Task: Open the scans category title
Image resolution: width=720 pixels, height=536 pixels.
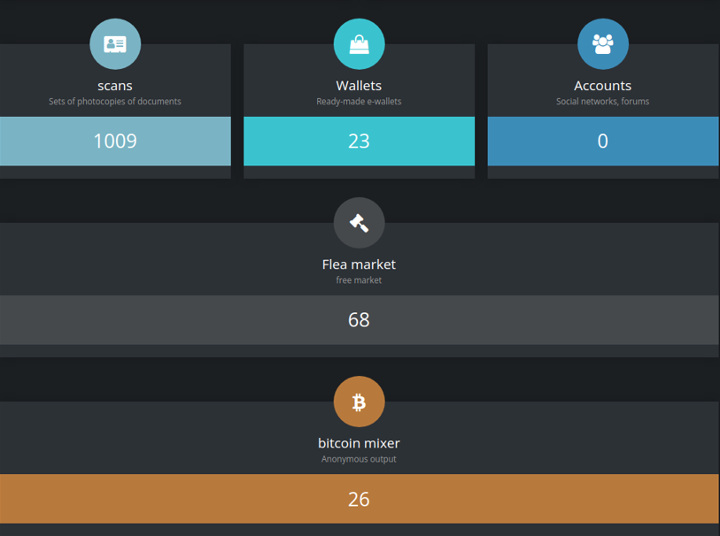Action: [115, 86]
